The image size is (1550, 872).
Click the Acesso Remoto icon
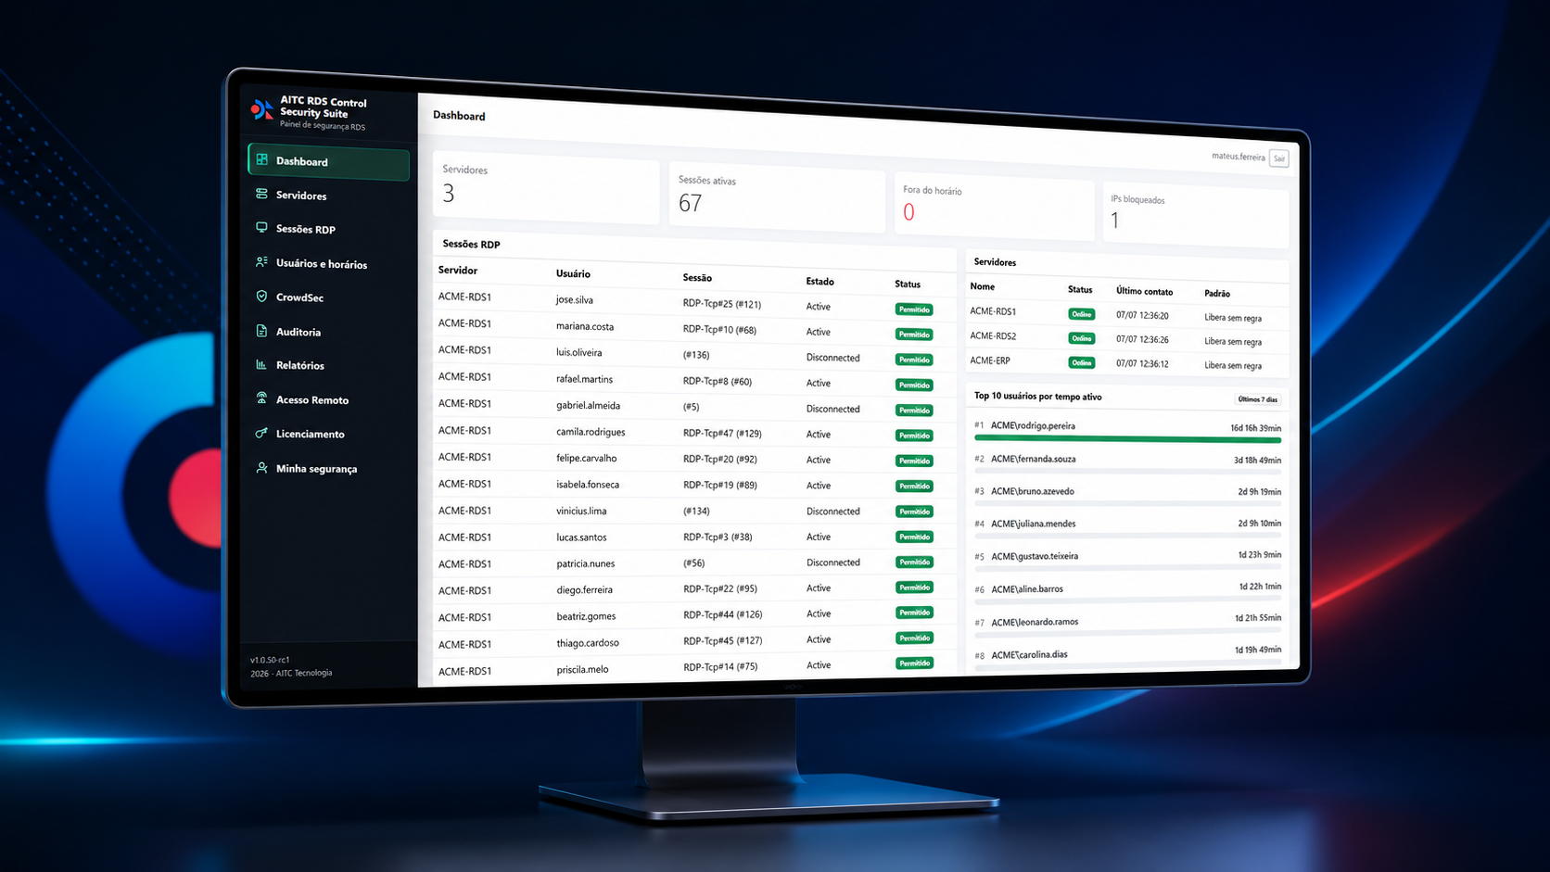coord(261,398)
